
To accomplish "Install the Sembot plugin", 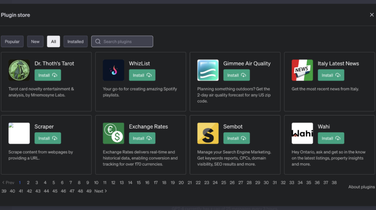I will 237,138.
